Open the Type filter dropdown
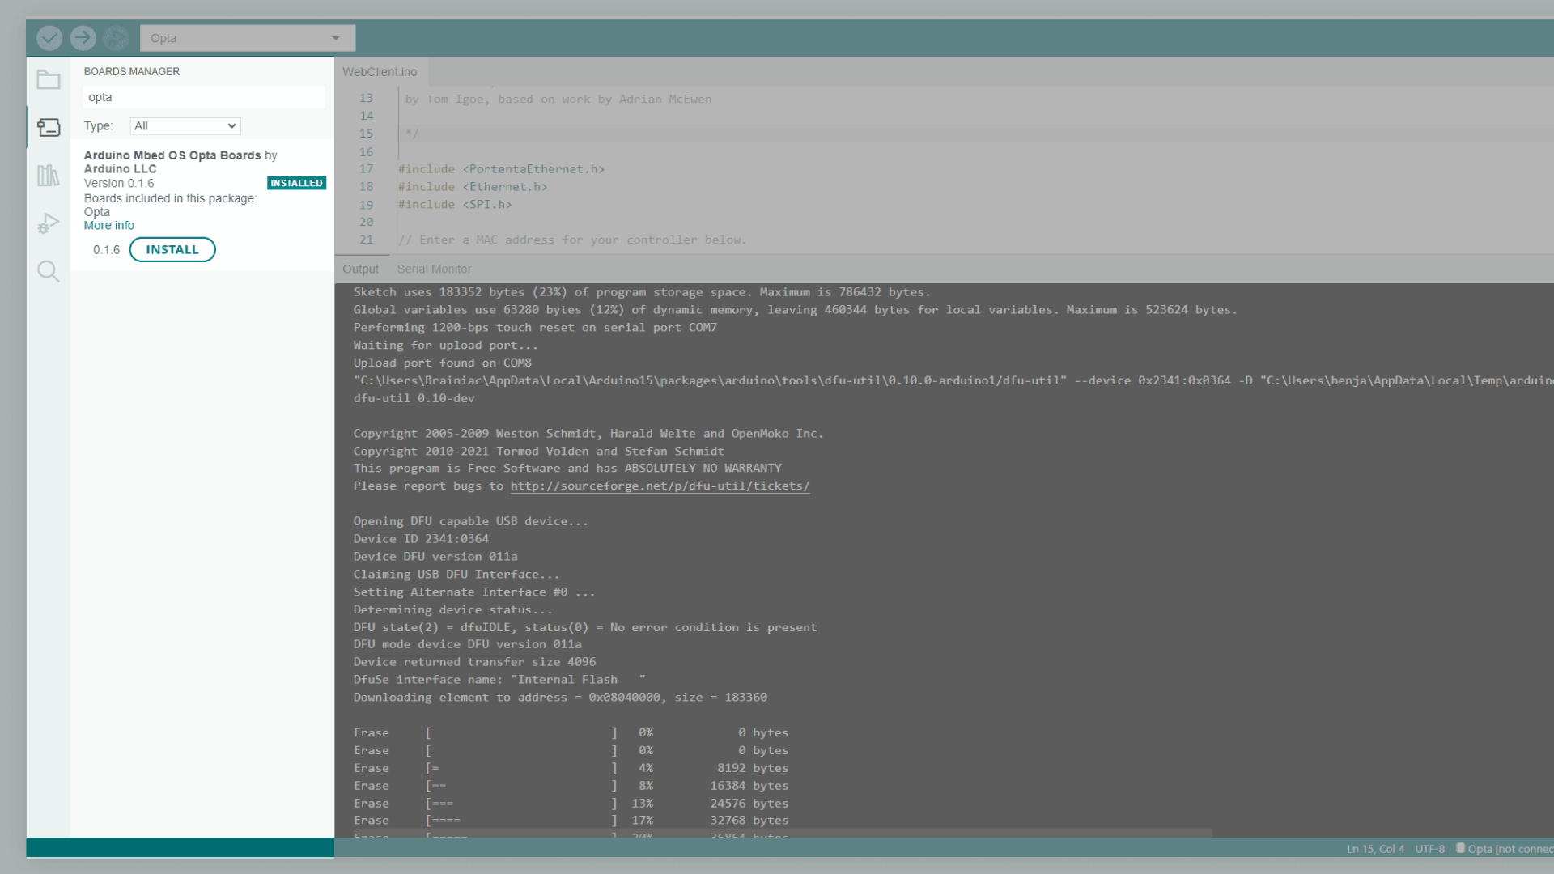Viewport: 1554px width, 874px height. [x=185, y=126]
